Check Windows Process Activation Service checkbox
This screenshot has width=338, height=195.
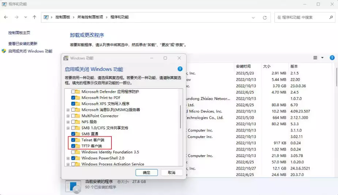click(x=73, y=164)
